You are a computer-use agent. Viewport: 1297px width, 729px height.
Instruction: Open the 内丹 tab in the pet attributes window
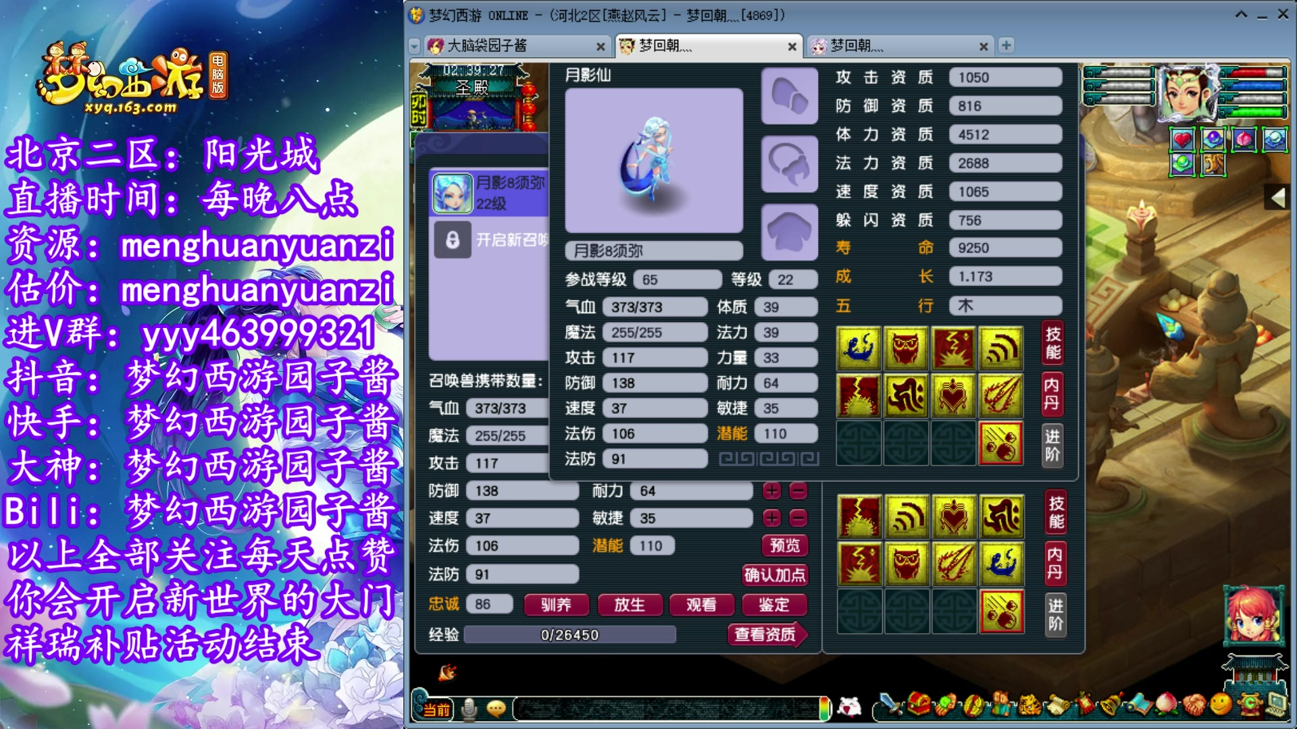[1054, 564]
